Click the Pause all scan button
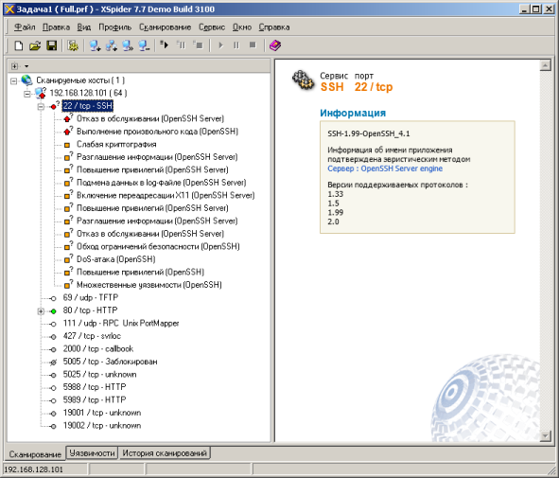This screenshot has width=559, height=478. click(x=236, y=45)
